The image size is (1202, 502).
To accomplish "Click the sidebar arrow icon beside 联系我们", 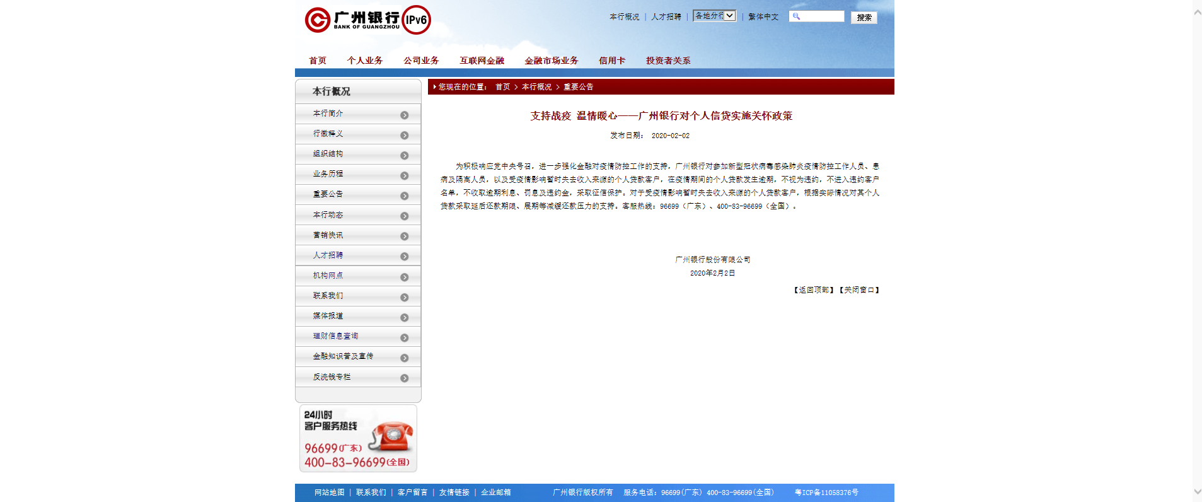I will click(405, 298).
